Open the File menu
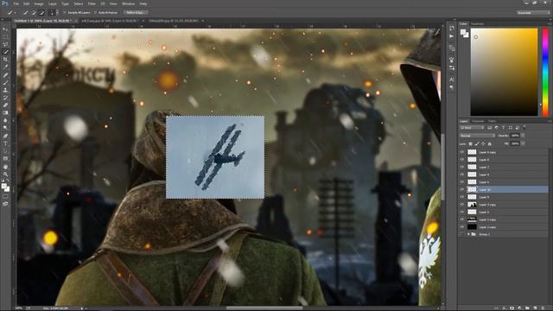 [16, 3]
